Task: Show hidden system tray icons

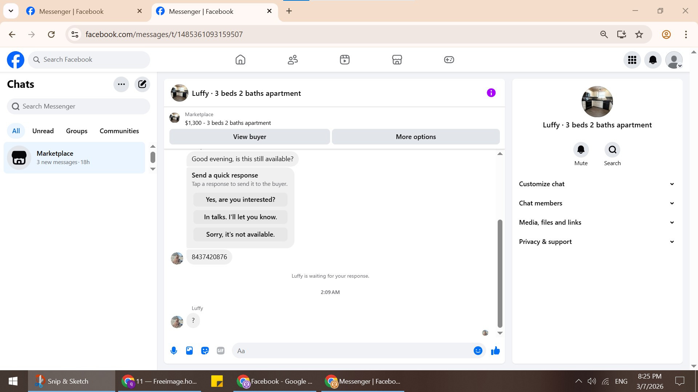Action: [578, 381]
